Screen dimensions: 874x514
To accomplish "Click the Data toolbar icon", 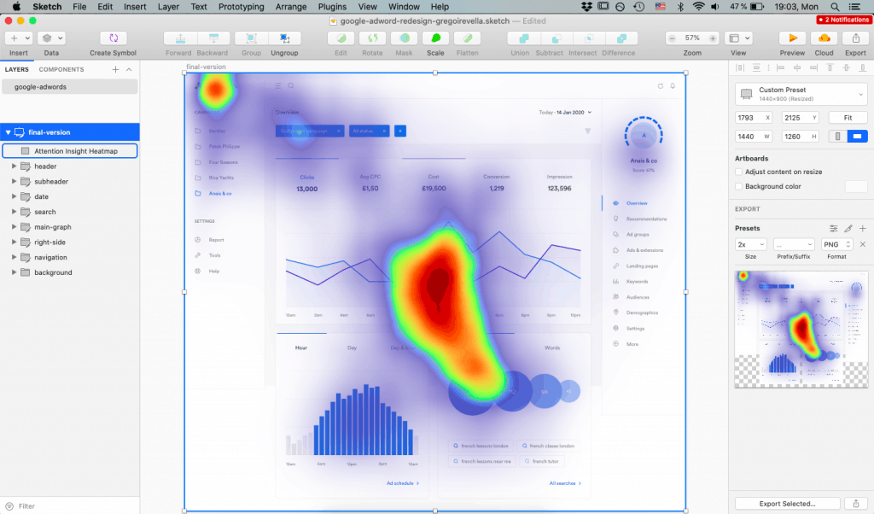I will click(x=51, y=38).
